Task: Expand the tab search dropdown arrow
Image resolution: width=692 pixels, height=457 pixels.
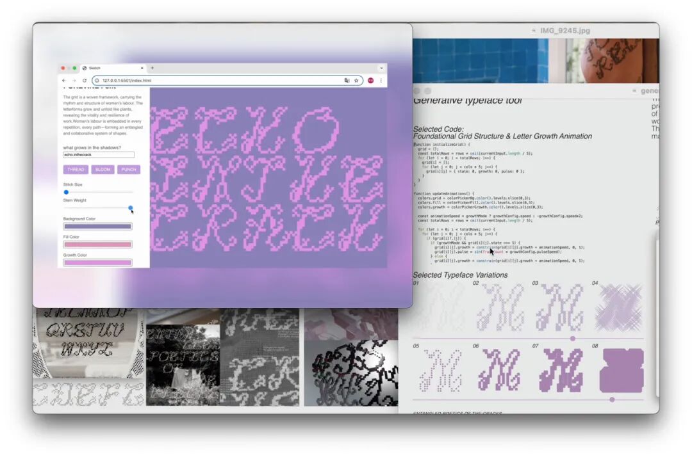Action: point(381,68)
